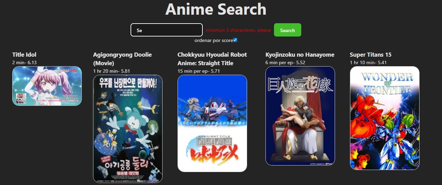Click the '1 hr 10 min- 5.41' text
Image resolution: width=442 pixels, height=185 pixels.
[368, 62]
